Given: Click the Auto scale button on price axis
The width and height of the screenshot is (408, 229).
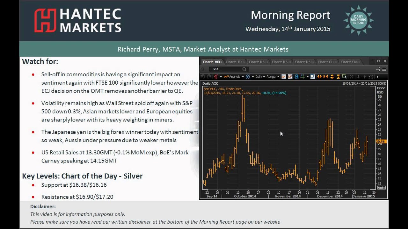Looking at the screenshot, I should coord(382,188).
